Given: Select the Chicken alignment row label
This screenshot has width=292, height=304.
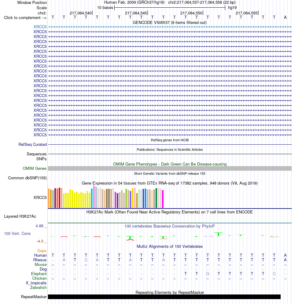Looking at the screenshot, I should click(39, 279).
